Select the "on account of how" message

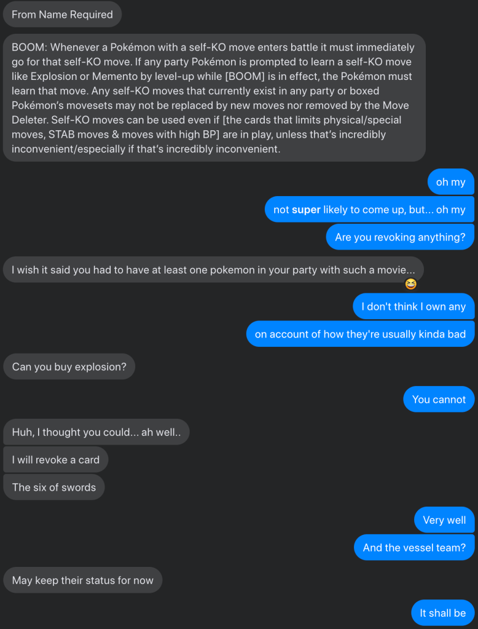(x=360, y=334)
